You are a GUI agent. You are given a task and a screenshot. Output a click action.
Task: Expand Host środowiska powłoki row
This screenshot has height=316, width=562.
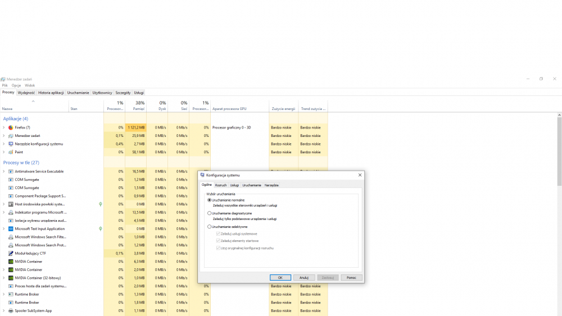click(x=4, y=204)
